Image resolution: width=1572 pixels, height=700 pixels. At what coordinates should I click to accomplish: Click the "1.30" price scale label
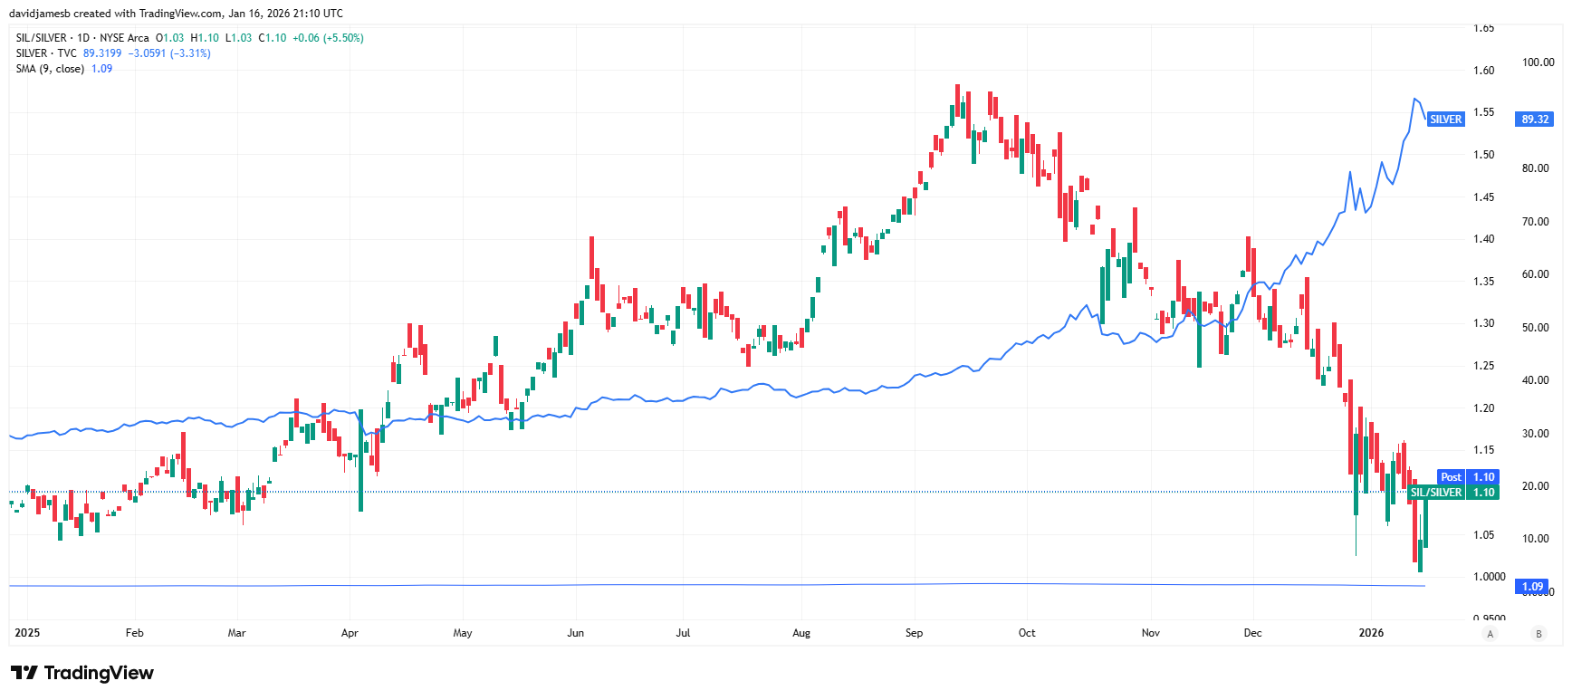(1483, 323)
